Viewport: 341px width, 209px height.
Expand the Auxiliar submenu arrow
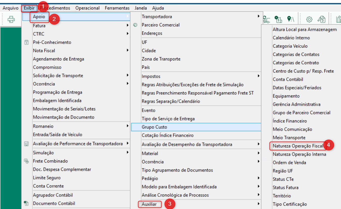(x=258, y=204)
